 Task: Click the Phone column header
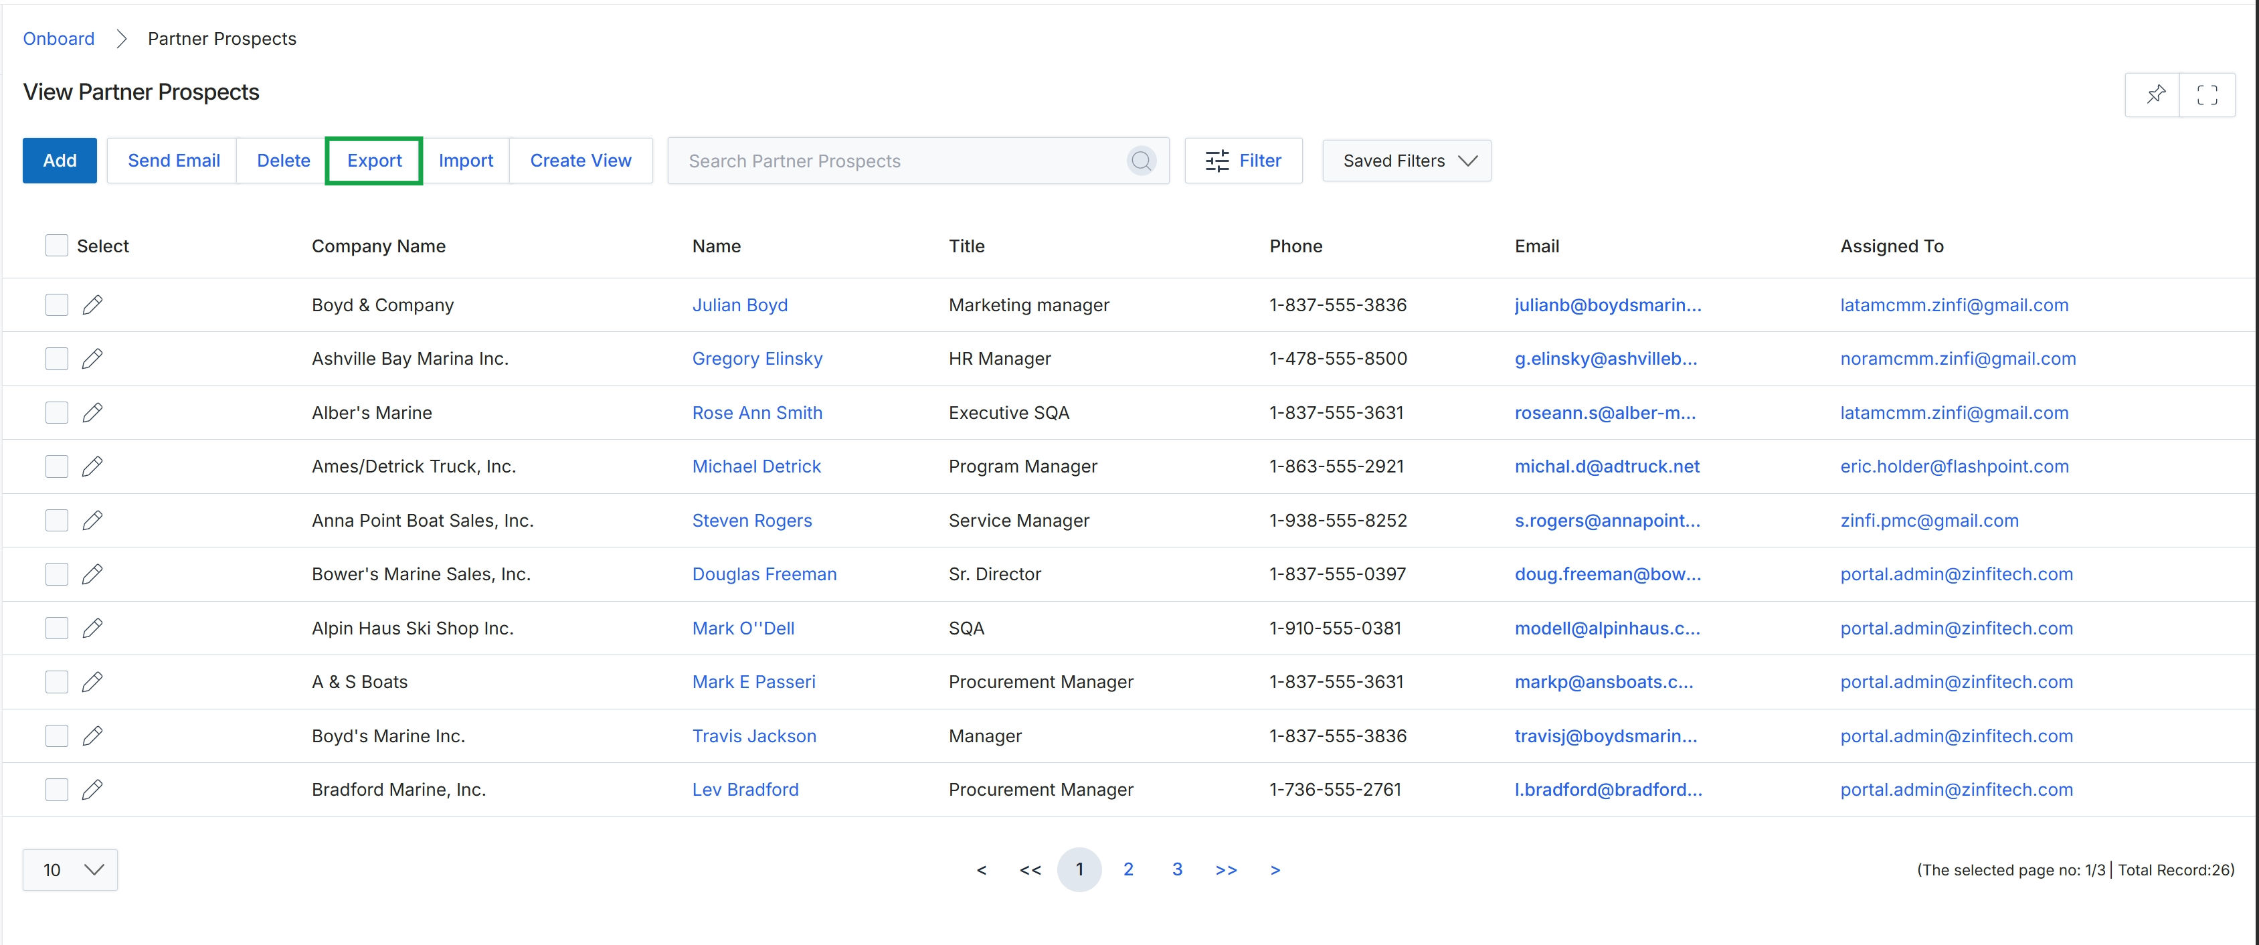1296,246
